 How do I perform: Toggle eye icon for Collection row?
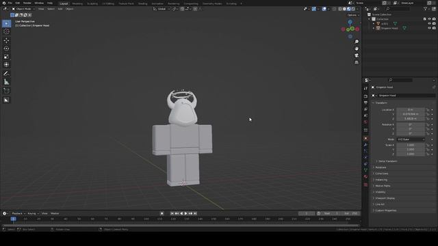click(x=429, y=19)
